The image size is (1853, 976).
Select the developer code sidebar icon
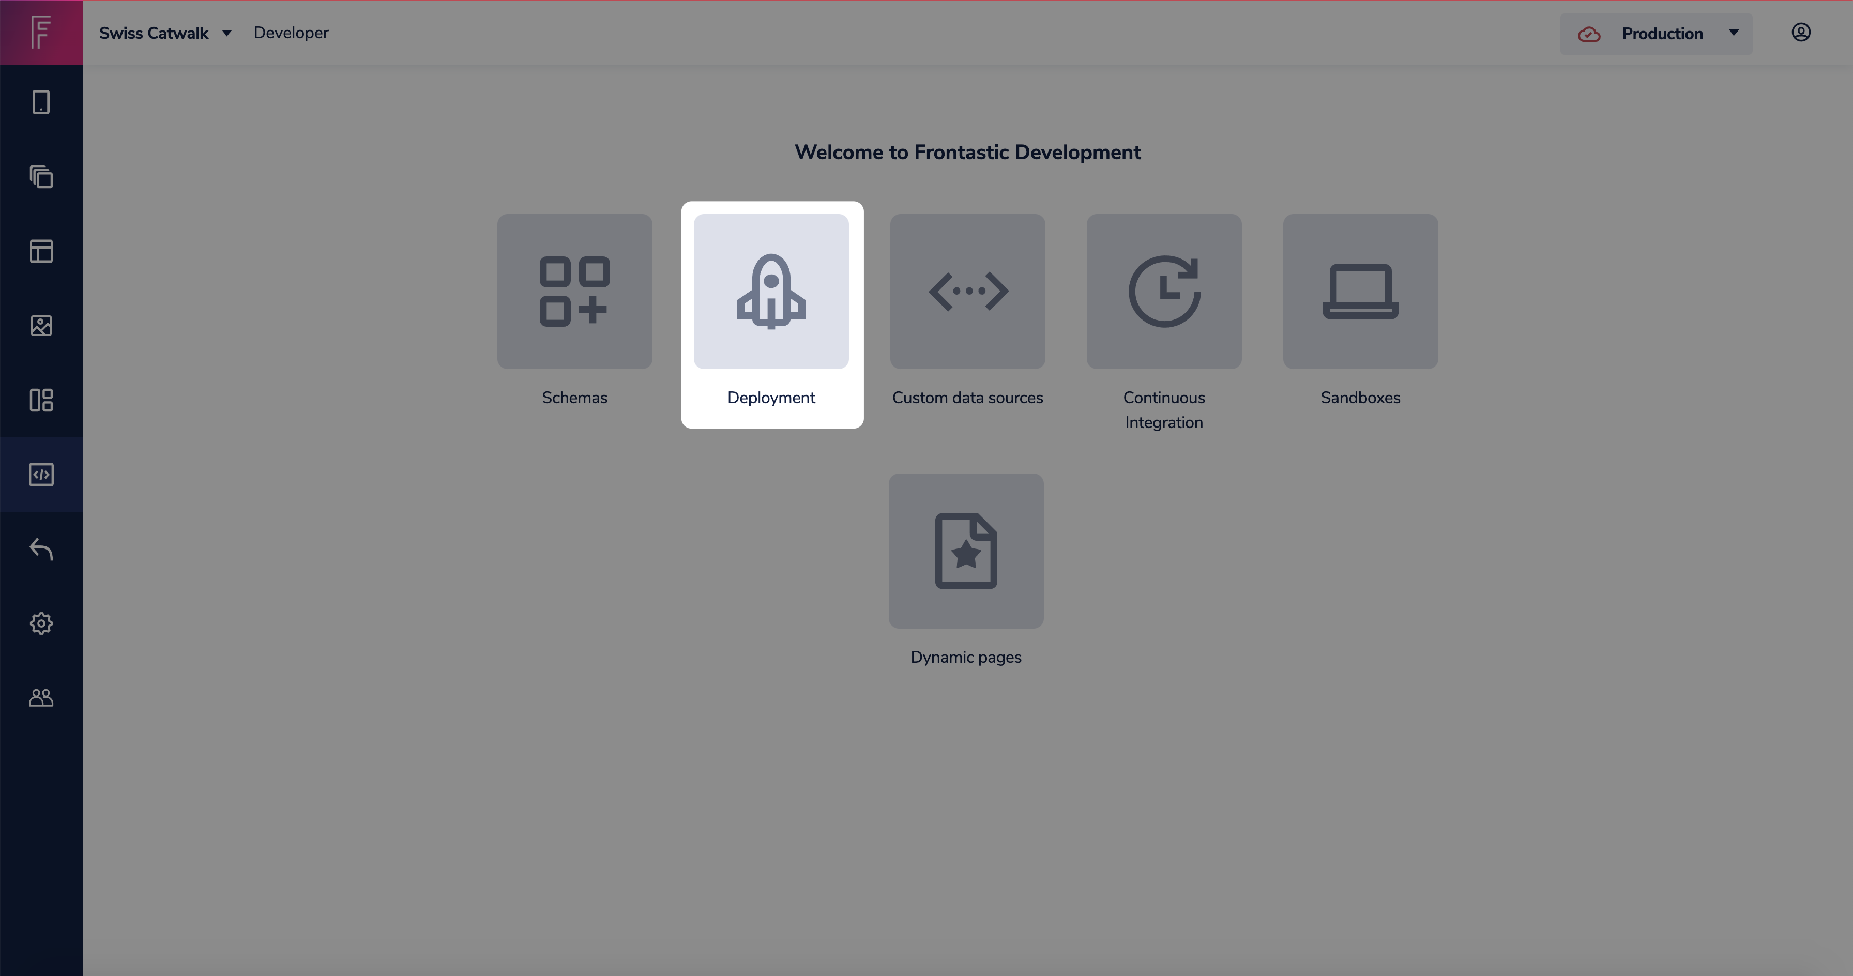(41, 475)
